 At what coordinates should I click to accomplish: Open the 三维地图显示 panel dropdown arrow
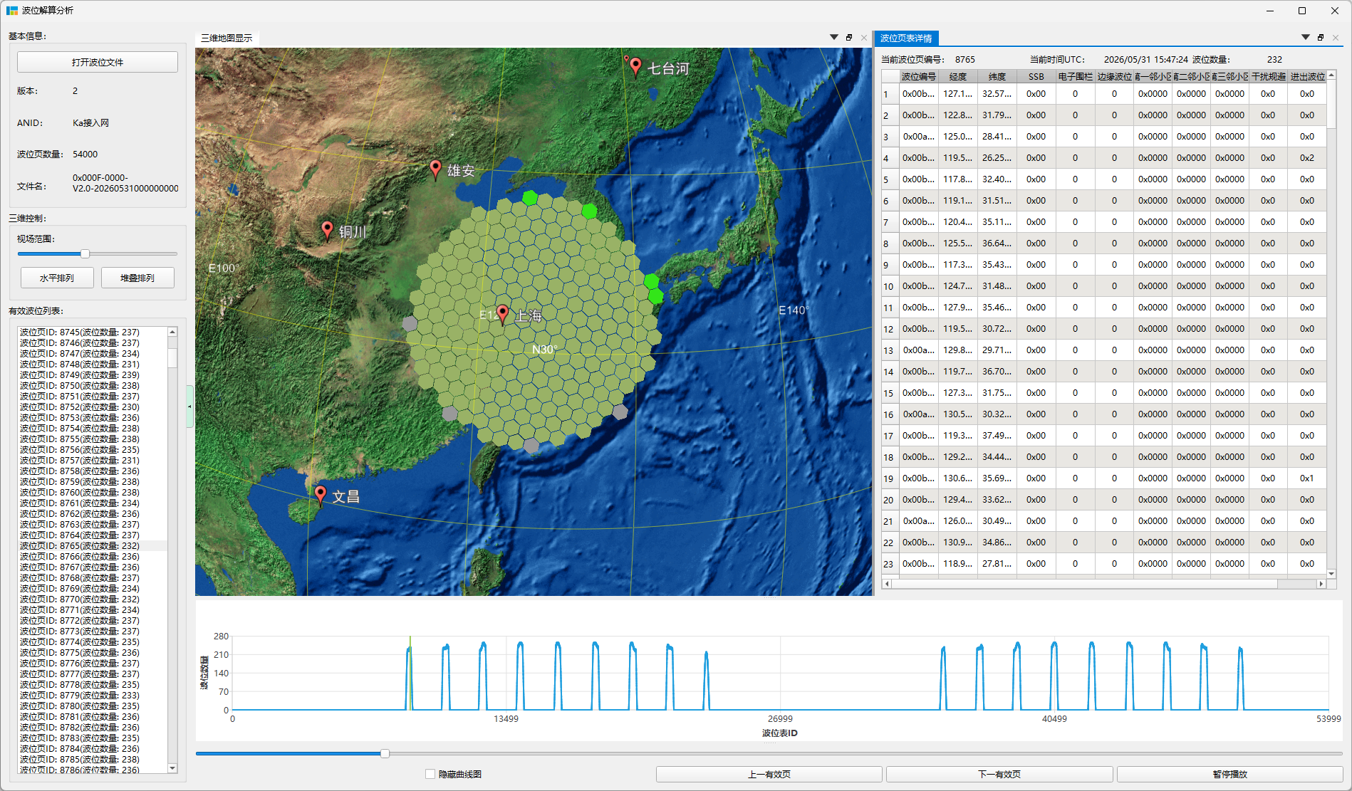coord(834,38)
